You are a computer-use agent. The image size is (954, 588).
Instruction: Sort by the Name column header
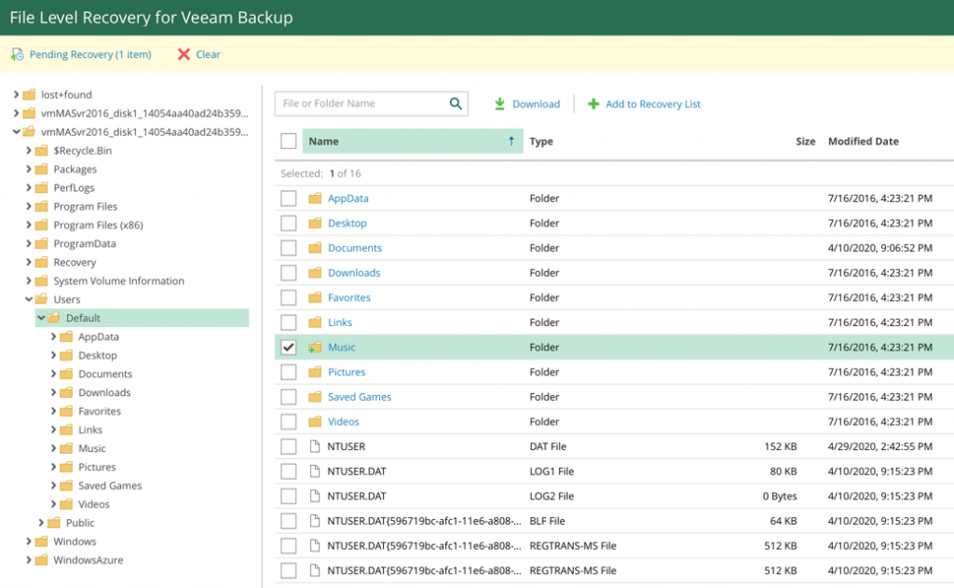413,142
